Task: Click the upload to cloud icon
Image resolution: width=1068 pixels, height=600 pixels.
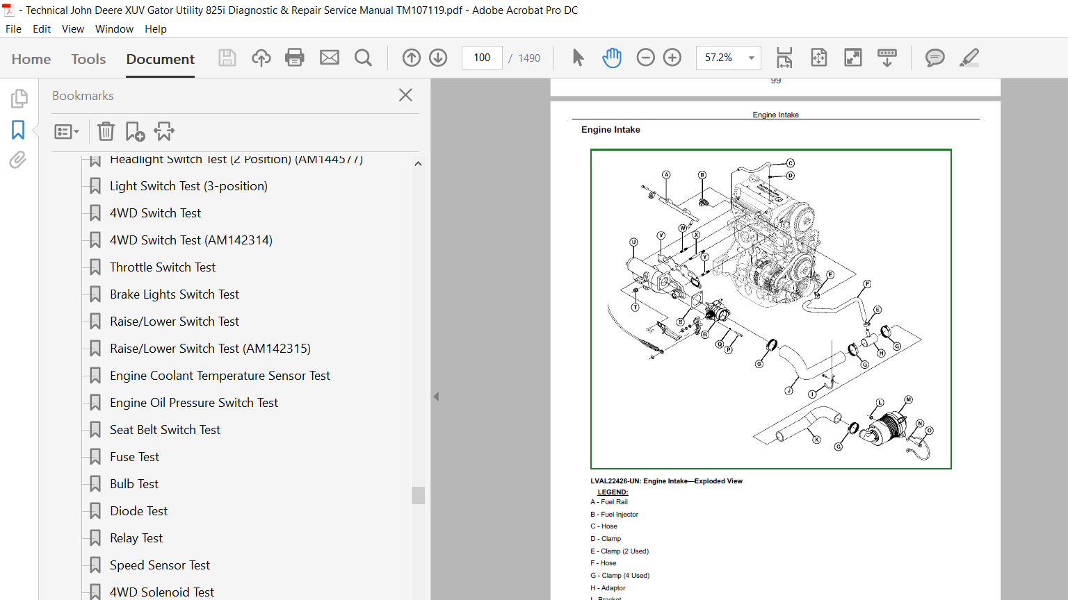Action: [261, 58]
